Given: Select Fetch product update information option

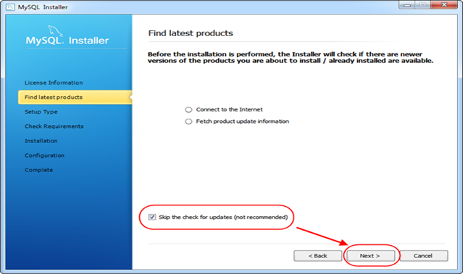Looking at the screenshot, I should [x=188, y=121].
